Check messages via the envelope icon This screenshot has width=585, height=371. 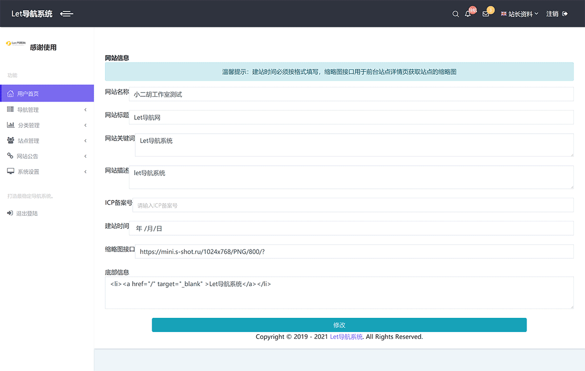[x=485, y=14]
